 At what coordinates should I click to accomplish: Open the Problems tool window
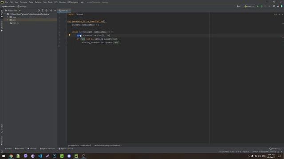(20, 149)
